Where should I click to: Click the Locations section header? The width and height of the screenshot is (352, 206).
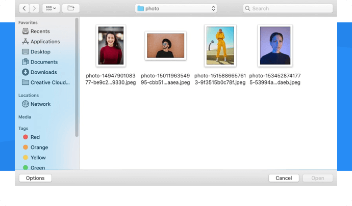tap(29, 95)
